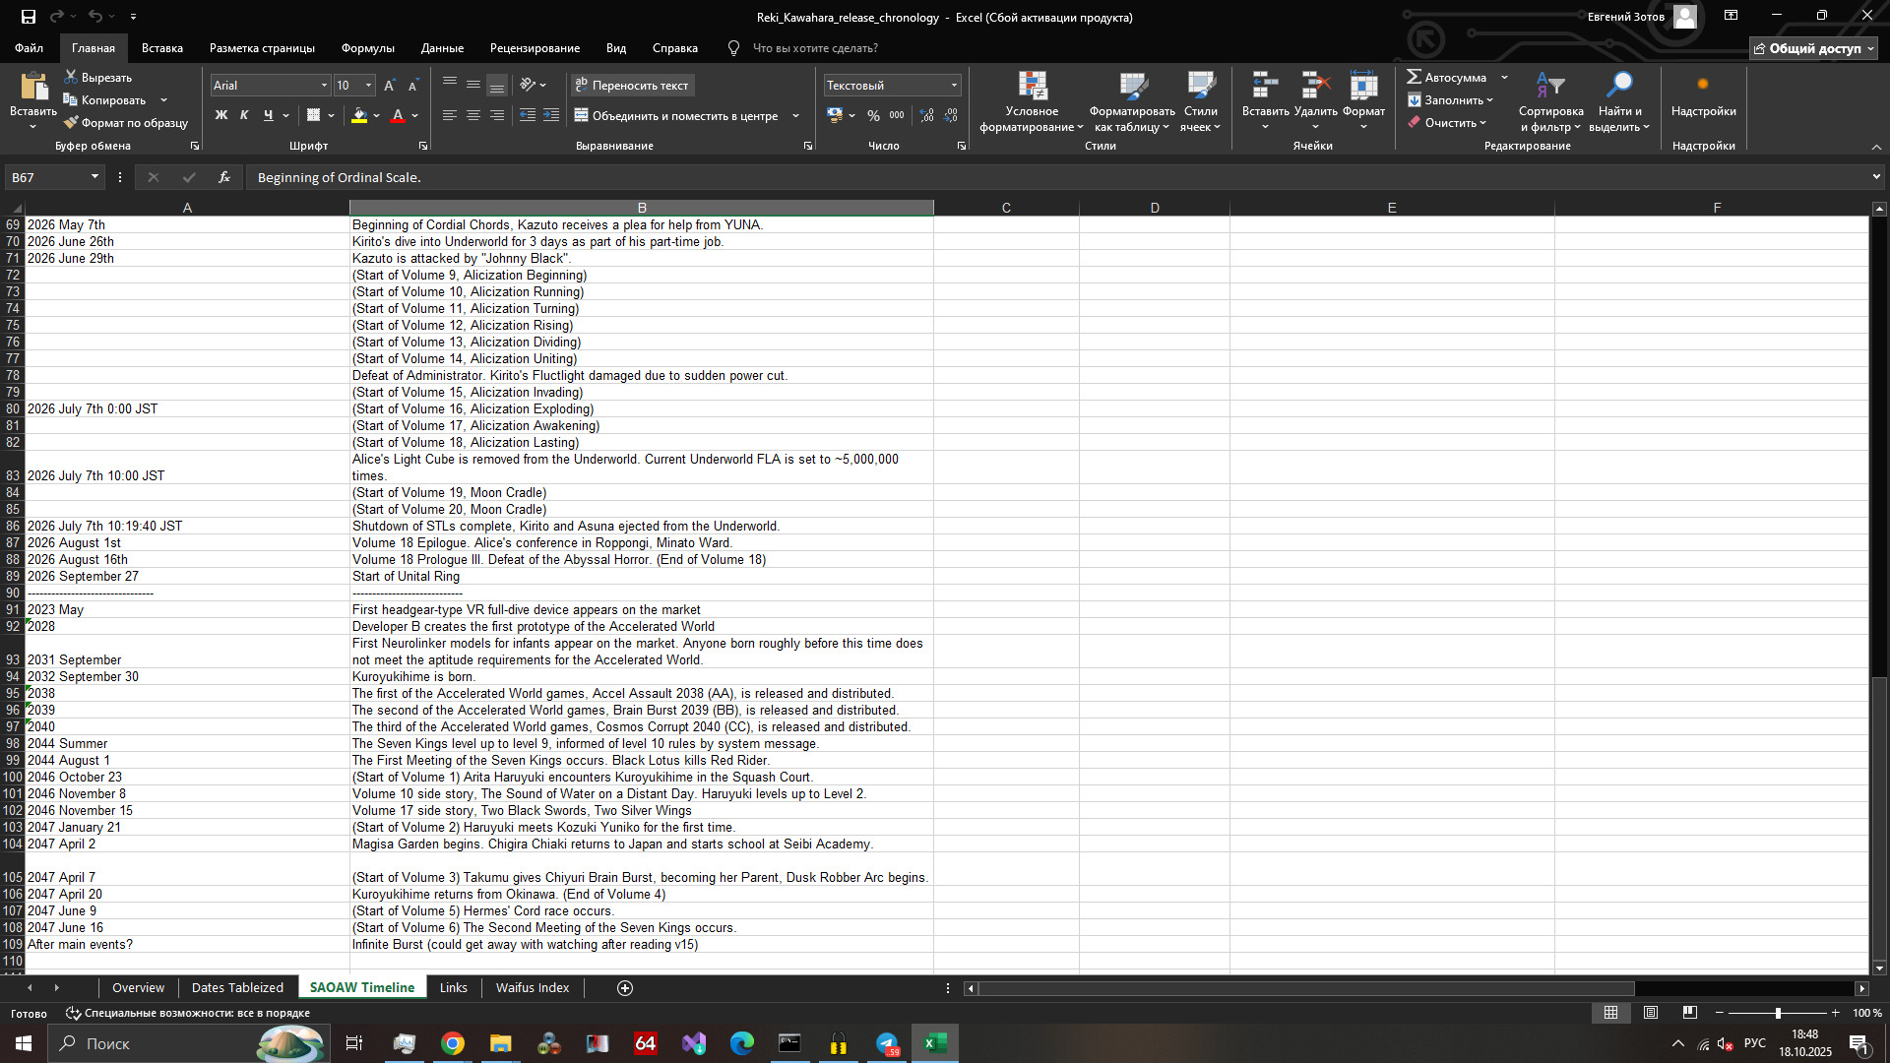Add a new sheet with plus icon
1890x1063 pixels.
point(624,987)
